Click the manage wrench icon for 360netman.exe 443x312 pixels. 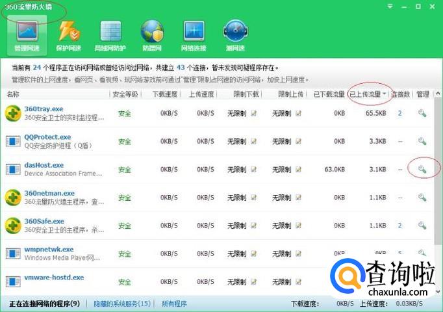coord(422,197)
